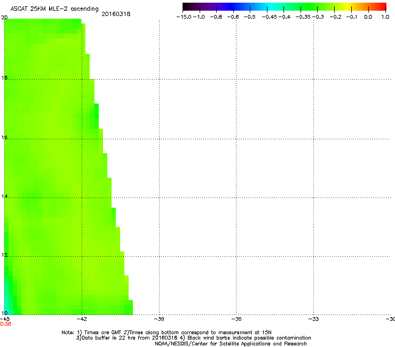Click the '-0.2' color scale label

(336, 17)
